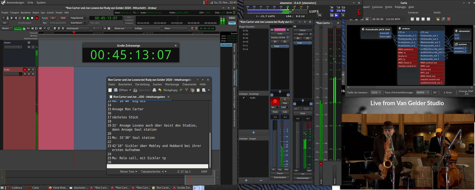Mute the Master track in Ardour editor
This screenshot has width=475, height=190.
coord(29,43)
